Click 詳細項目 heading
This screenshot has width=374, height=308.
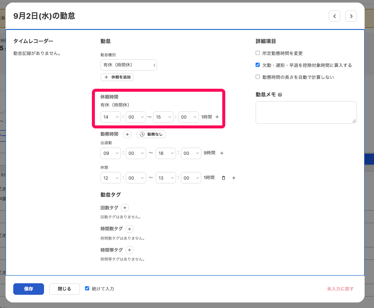point(266,41)
